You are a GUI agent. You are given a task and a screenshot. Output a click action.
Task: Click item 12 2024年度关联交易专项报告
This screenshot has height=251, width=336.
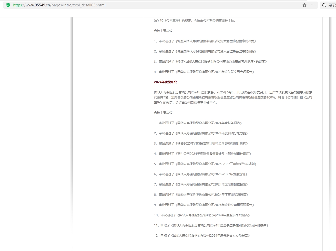pos(202,236)
